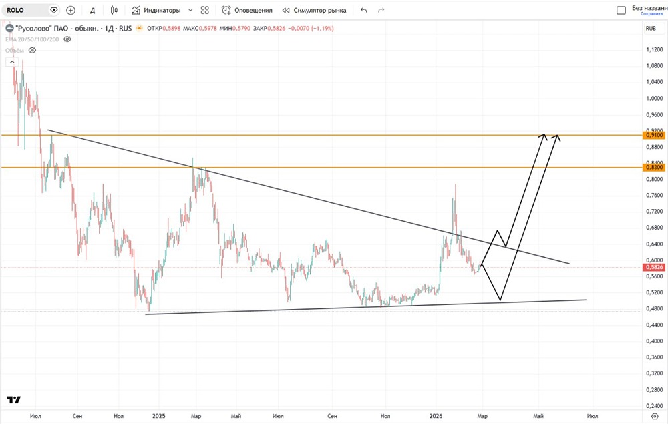Image resolution: width=668 pixels, height=424 pixels.
Task: Open the four-squares templates icon
Action: tap(205, 10)
